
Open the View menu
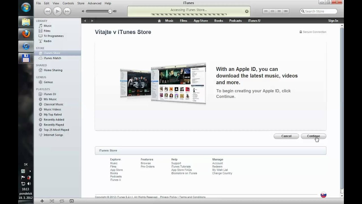tap(56, 3)
